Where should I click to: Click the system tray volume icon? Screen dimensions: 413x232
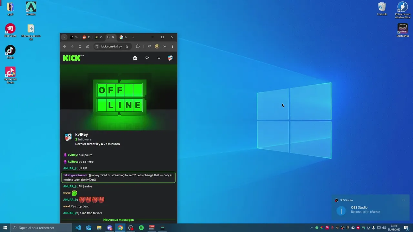384,228
